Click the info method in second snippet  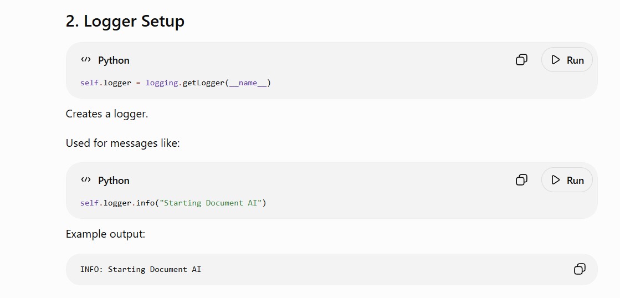click(x=145, y=203)
